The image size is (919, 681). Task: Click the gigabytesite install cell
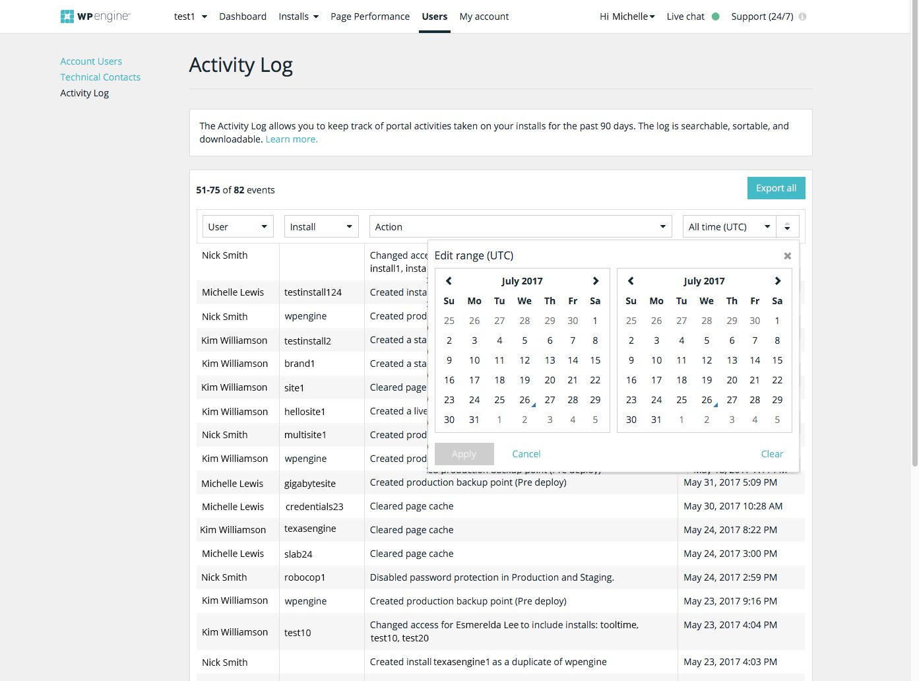tap(310, 484)
